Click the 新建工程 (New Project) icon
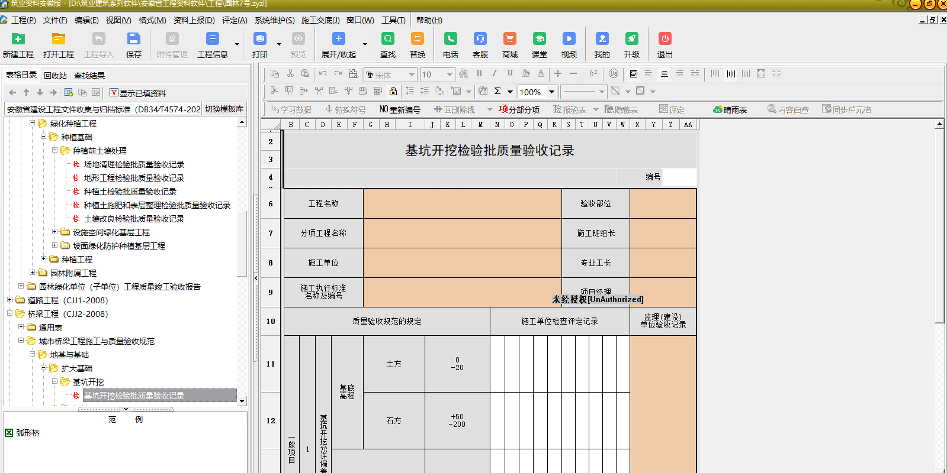This screenshot has width=947, height=473. tap(18, 39)
